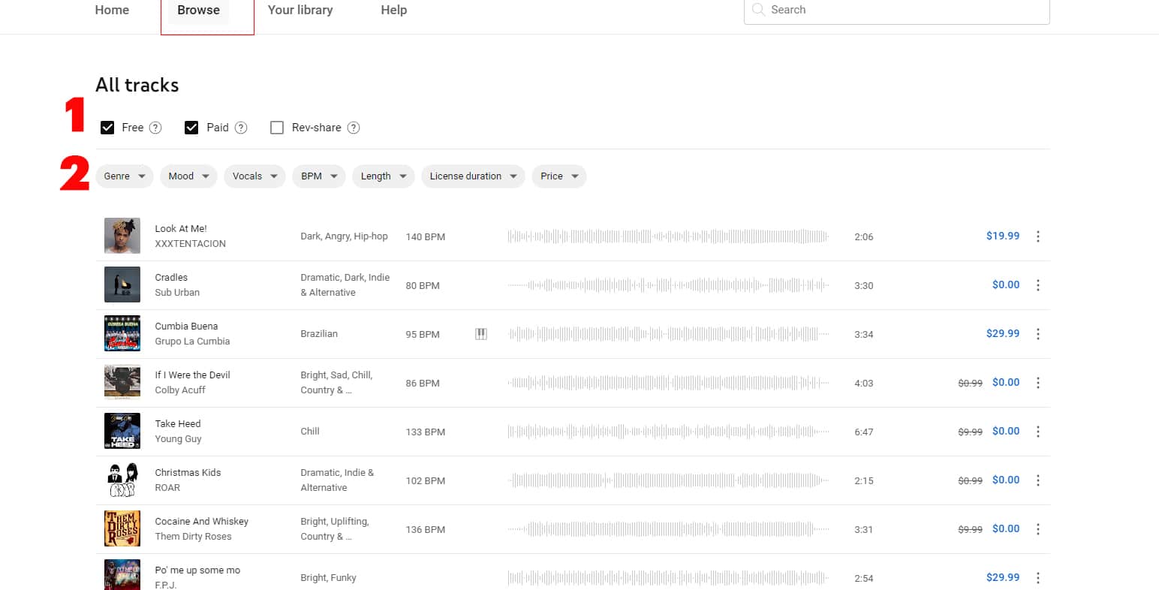Click the help icon beside Rev-share
The image size is (1159, 590).
click(x=354, y=128)
